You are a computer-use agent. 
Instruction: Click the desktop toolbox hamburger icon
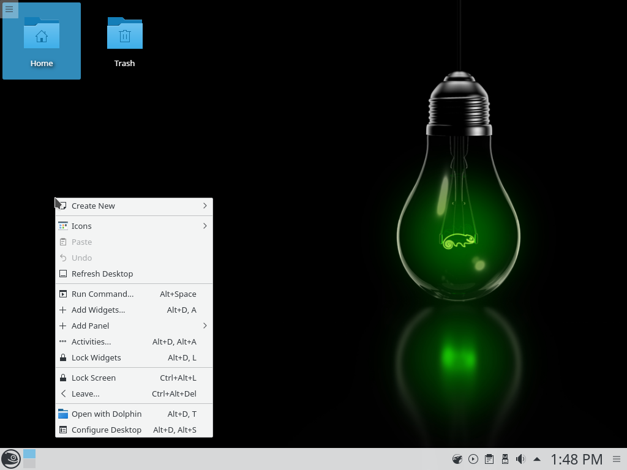point(9,9)
